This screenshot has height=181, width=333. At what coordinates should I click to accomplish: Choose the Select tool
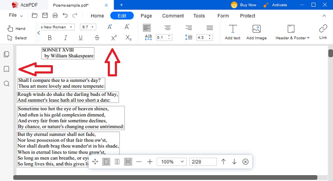pos(17,38)
